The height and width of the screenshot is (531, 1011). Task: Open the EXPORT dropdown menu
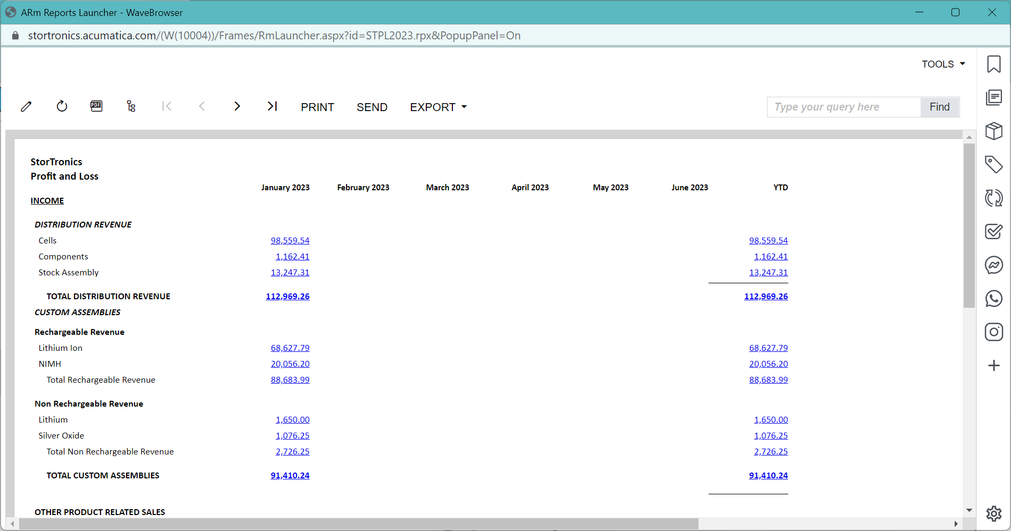[439, 107]
